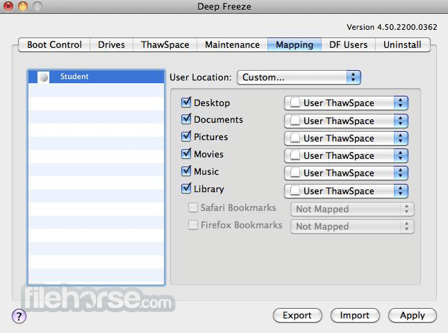This screenshot has height=333, width=448.
Task: Uncheck the Movies checkbox
Action: (x=186, y=154)
